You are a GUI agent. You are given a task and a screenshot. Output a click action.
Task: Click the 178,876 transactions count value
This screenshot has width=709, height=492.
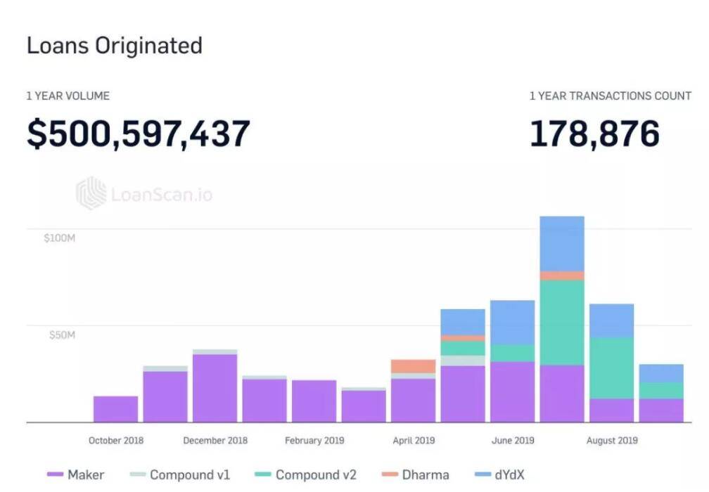[x=594, y=134]
